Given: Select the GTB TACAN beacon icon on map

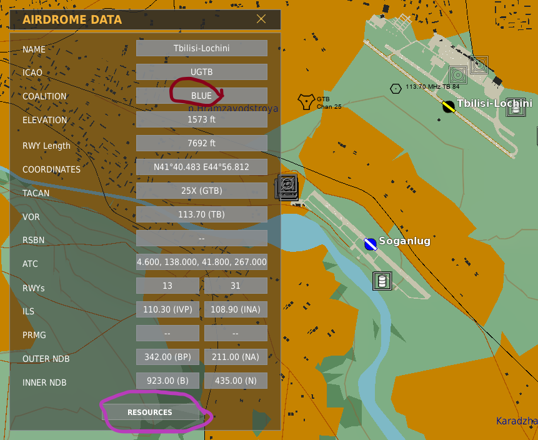Looking at the screenshot, I should 306,102.
